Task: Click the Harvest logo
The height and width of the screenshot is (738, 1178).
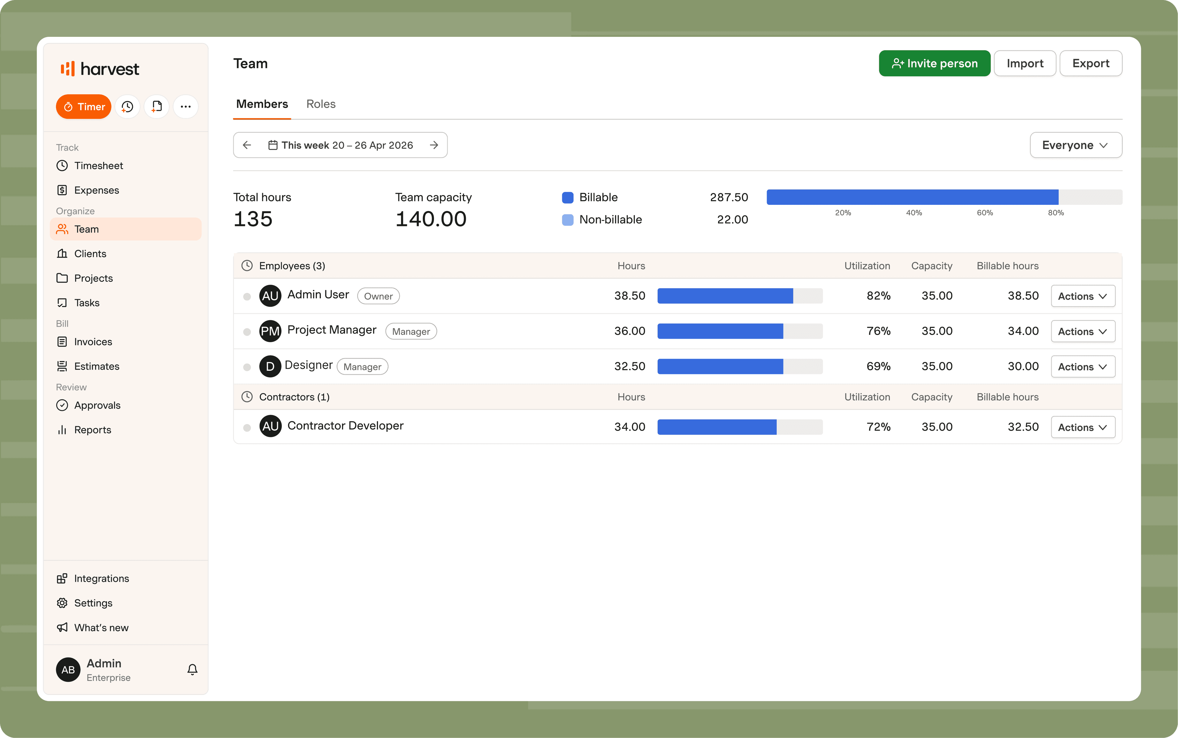Action: [100, 69]
